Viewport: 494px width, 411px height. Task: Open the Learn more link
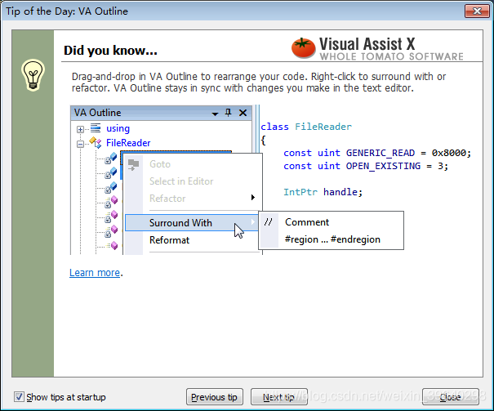[x=95, y=273]
